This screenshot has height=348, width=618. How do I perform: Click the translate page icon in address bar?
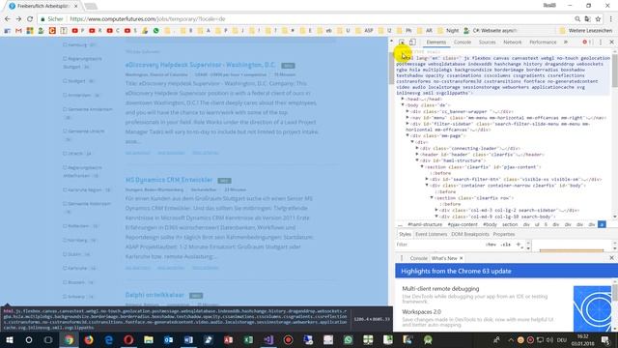[588, 19]
